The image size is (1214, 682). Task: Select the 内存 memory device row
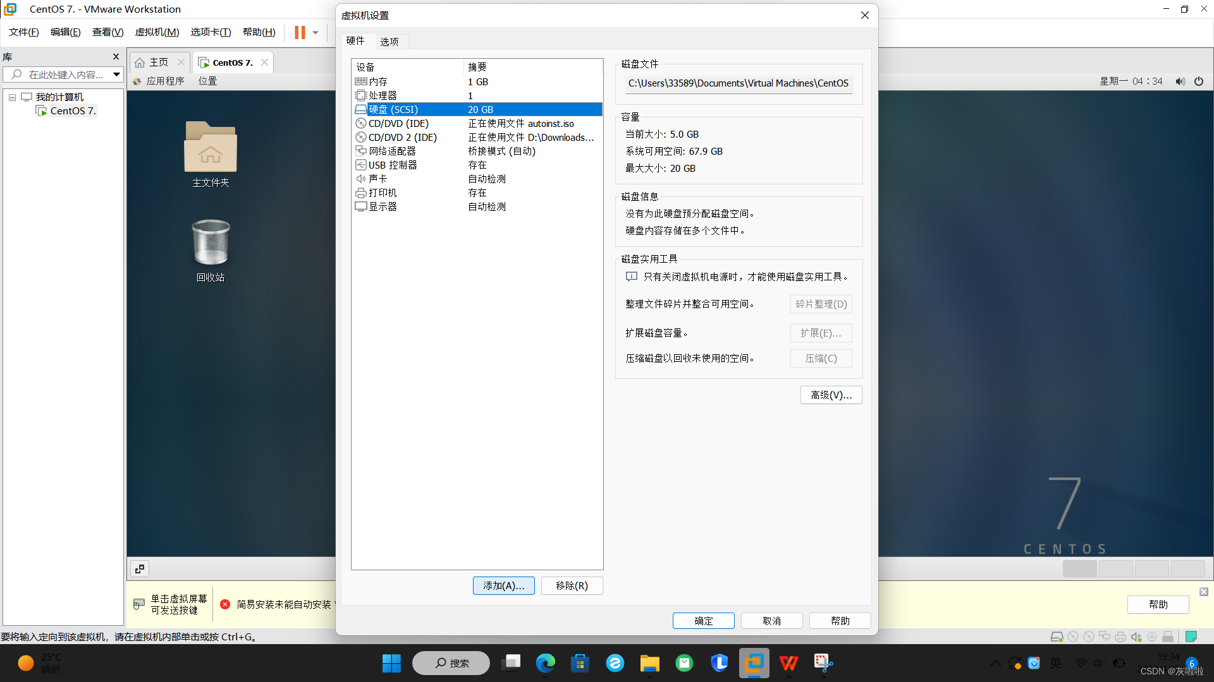click(x=378, y=82)
